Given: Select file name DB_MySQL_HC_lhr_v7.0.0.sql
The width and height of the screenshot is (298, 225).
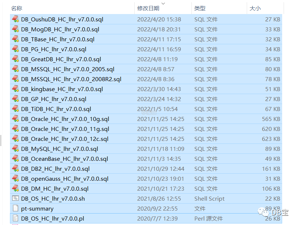Looking at the screenshot, I should (59, 149).
